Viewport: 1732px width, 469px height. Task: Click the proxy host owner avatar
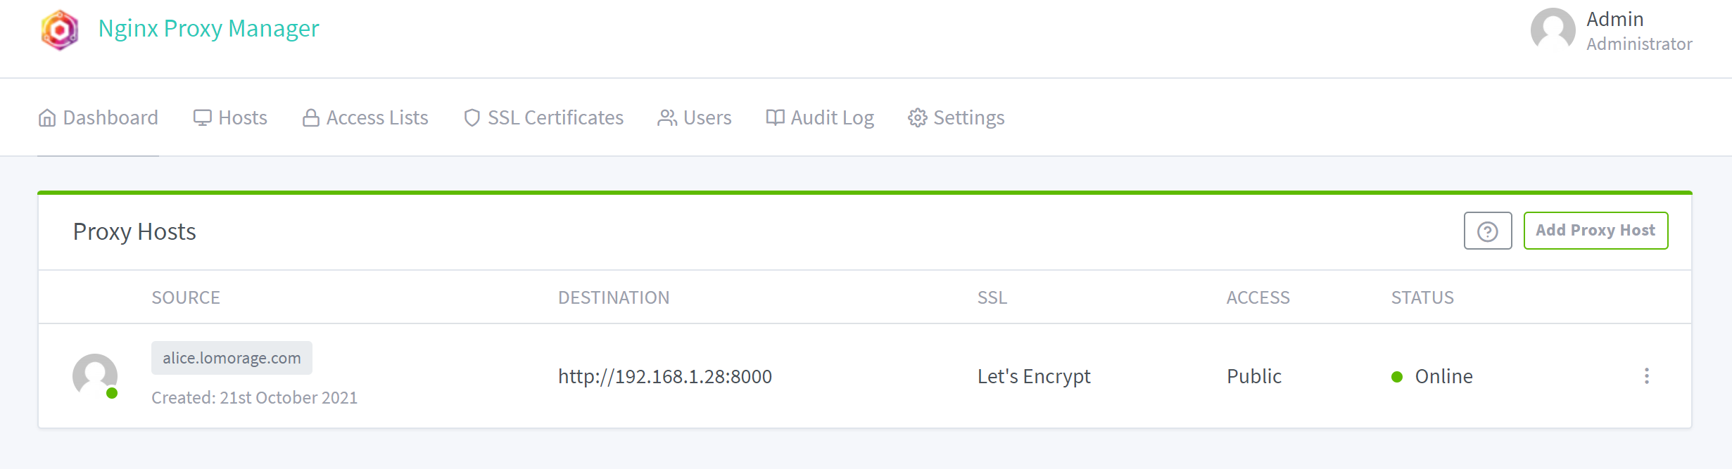95,376
